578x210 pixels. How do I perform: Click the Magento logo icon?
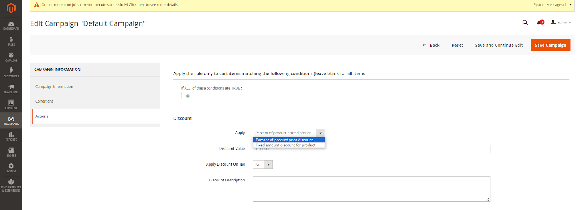(x=11, y=8)
